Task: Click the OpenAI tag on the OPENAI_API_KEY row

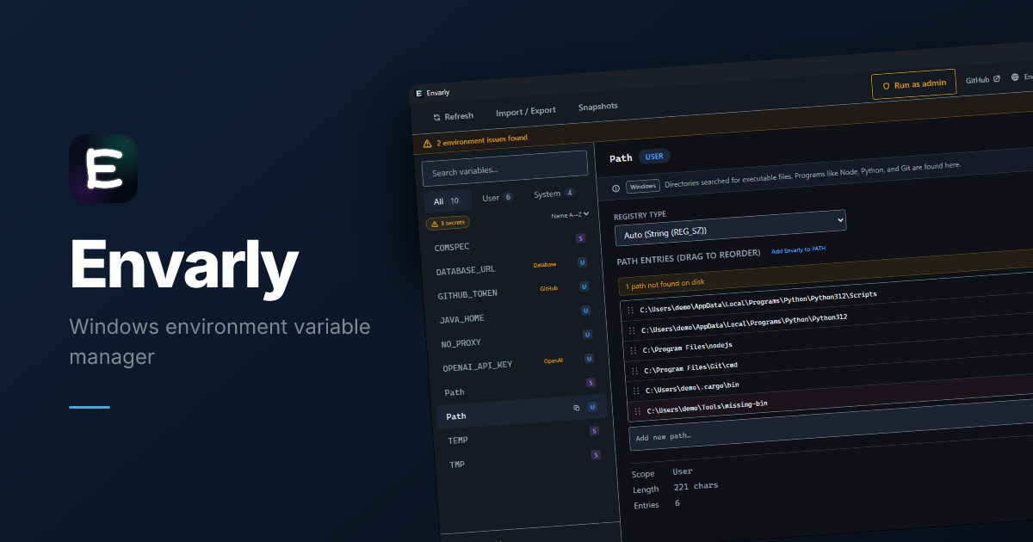Action: tap(553, 361)
